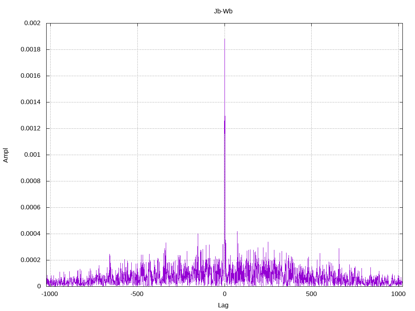Click the 0.0004 y-axis tick label
The height and width of the screenshot is (311, 415).
[31, 234]
